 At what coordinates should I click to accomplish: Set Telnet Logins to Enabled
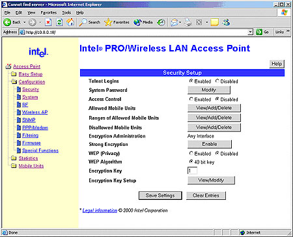click(191, 81)
